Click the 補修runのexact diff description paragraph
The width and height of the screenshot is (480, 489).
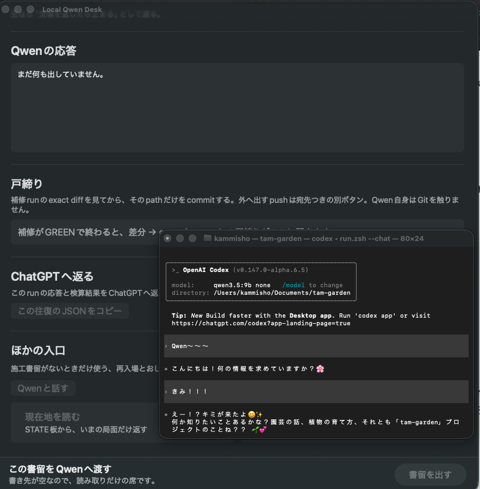(x=235, y=205)
